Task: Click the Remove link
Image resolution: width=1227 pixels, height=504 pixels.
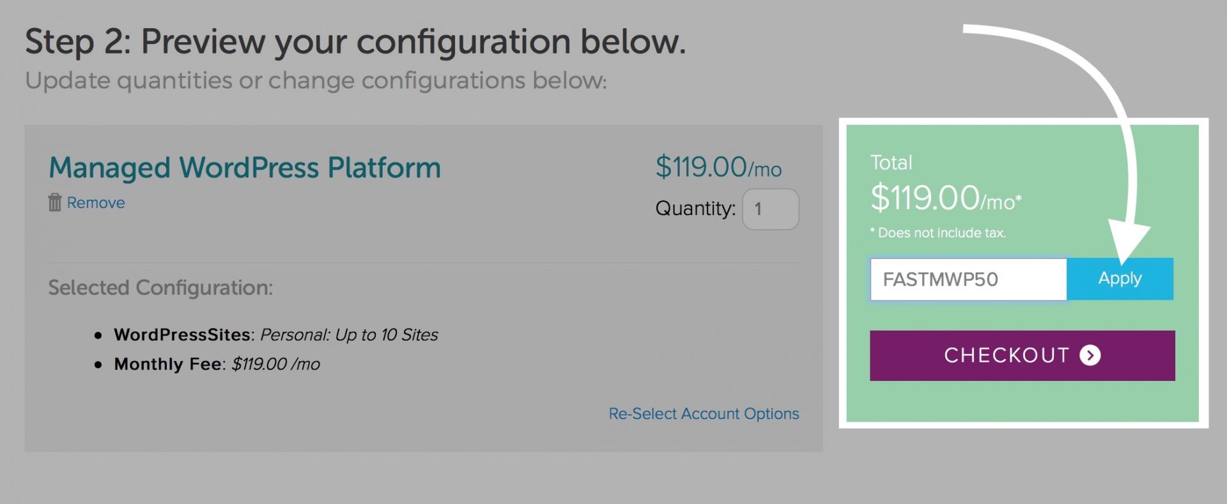Action: pyautogui.click(x=96, y=203)
